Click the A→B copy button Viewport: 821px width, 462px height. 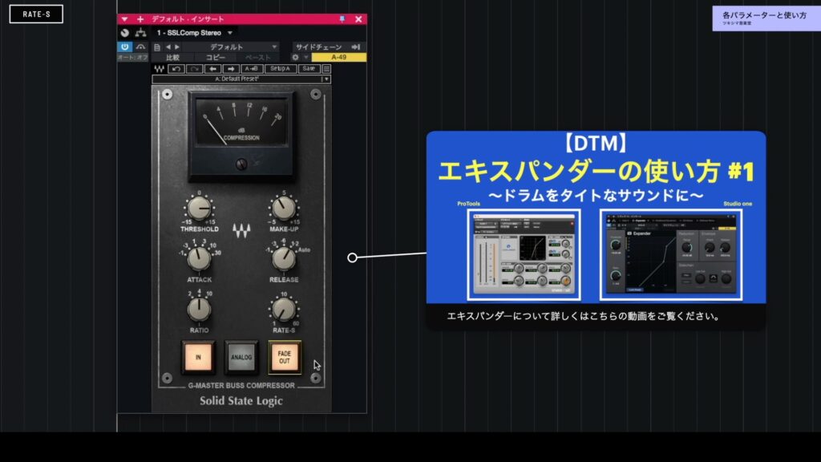251,69
